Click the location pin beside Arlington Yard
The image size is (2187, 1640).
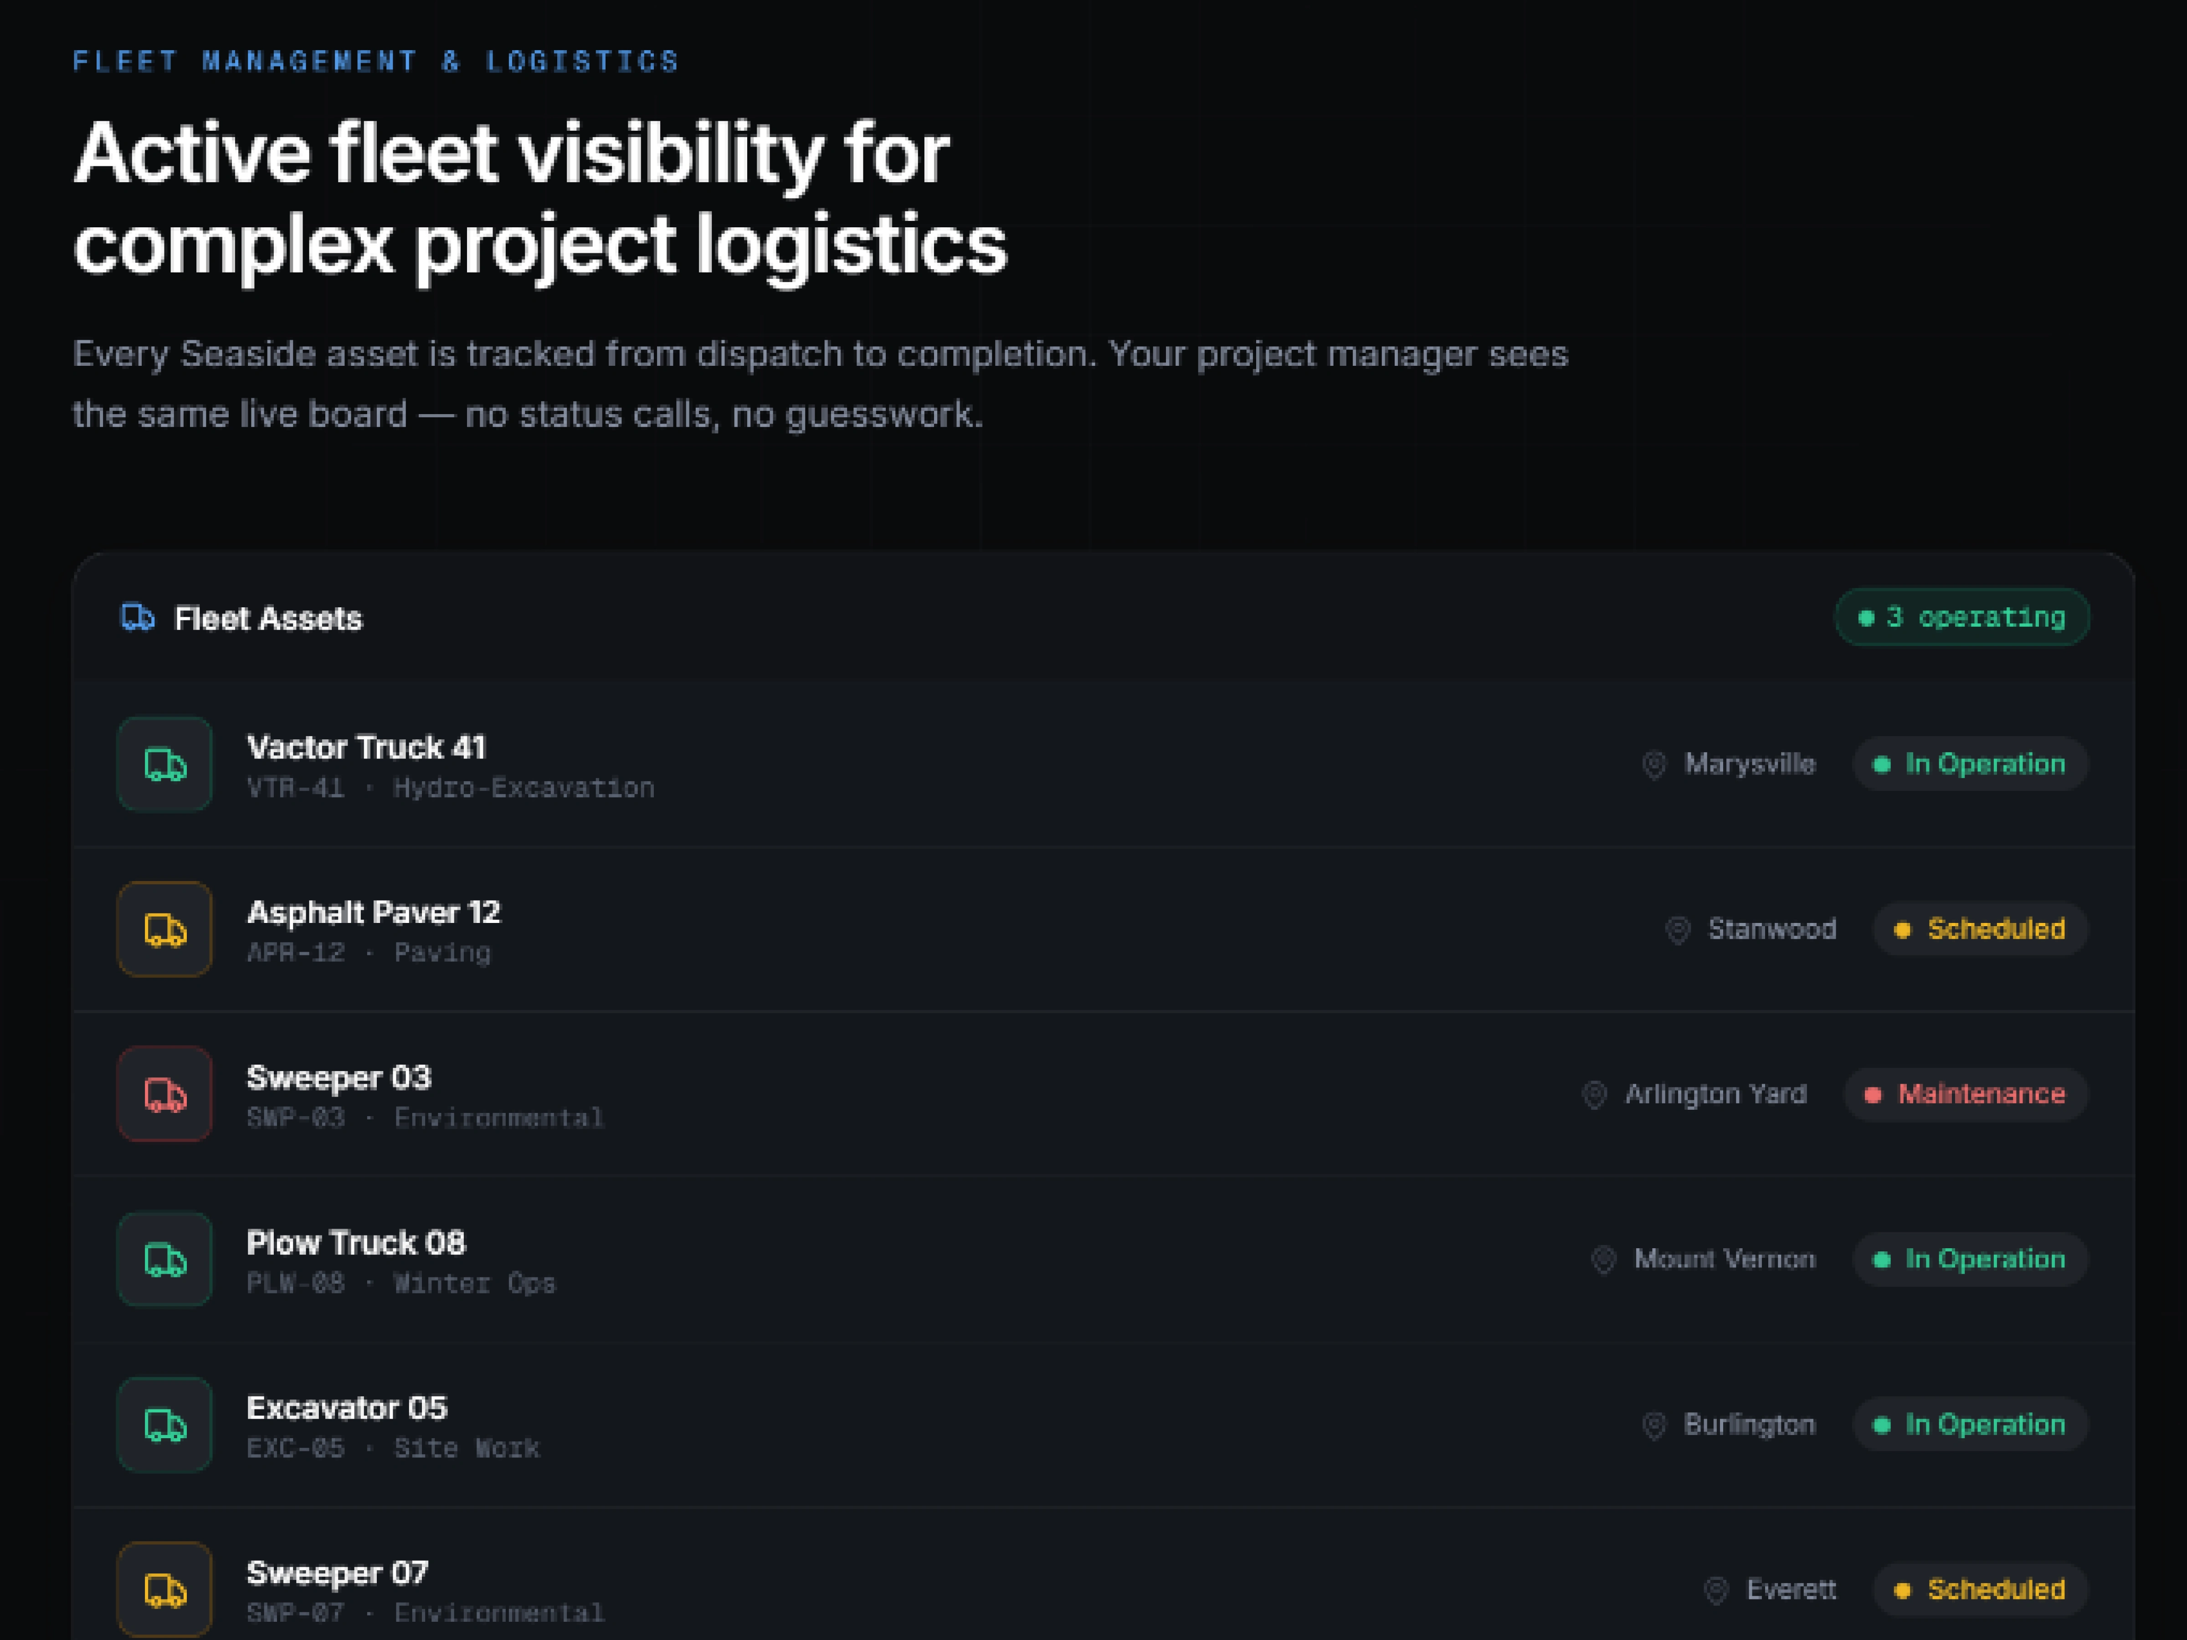coord(1594,1094)
